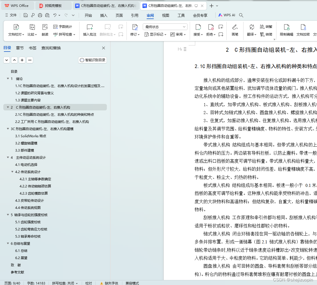Click the down arrow button in outline pane
This screenshot has width=317, height=285.
7,60
